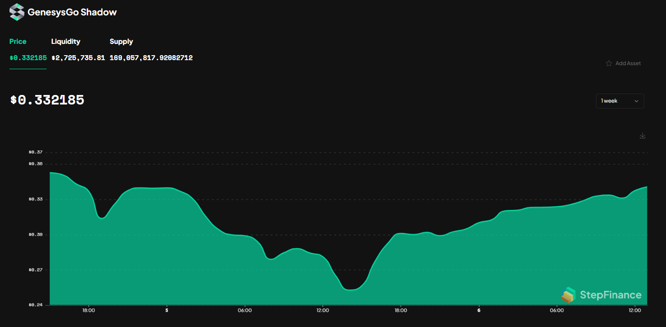Click the large $0.332185 price heading
666x327 pixels.
[x=47, y=100]
